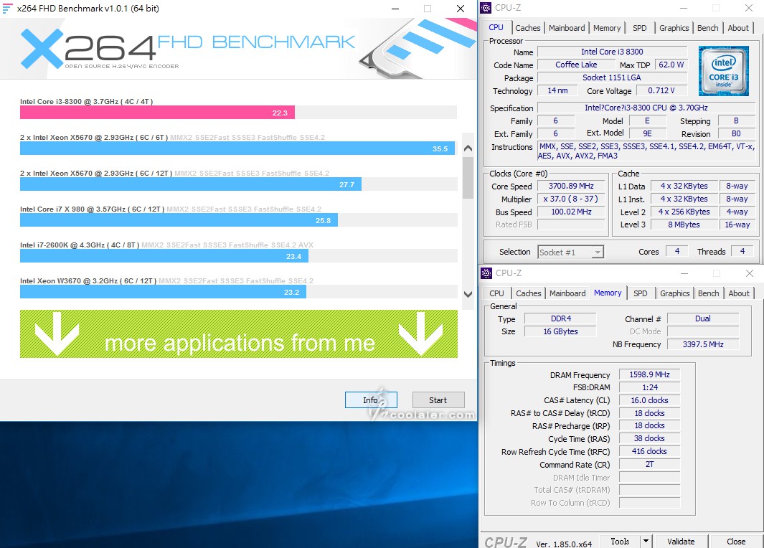This screenshot has width=764, height=548.
Task: Click the '100.02 MHz' bus speed value
Action: click(571, 212)
